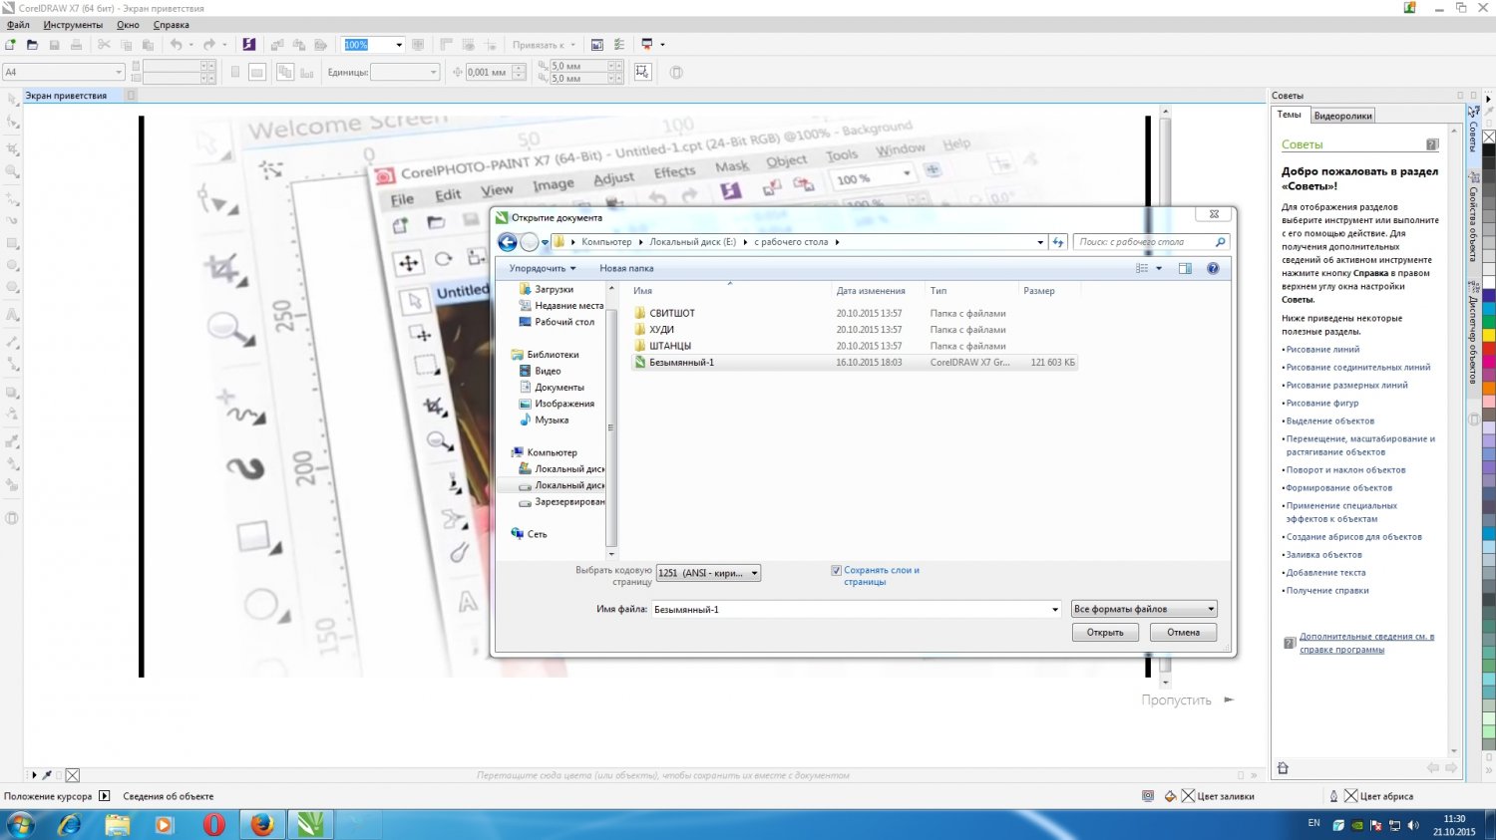Click the New document icon in toolbar

click(10, 45)
